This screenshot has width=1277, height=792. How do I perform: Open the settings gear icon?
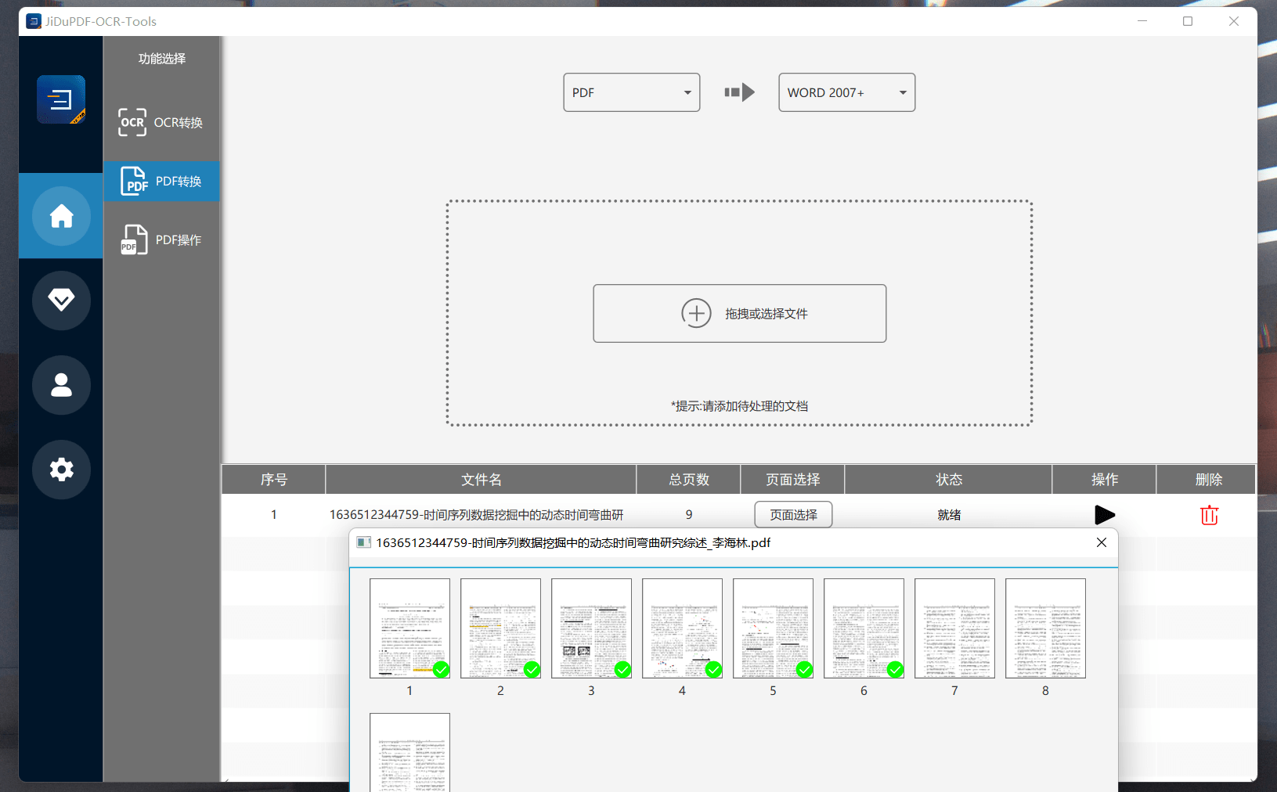(60, 470)
